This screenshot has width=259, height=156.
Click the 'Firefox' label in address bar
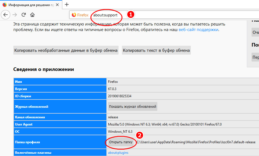[83, 15]
